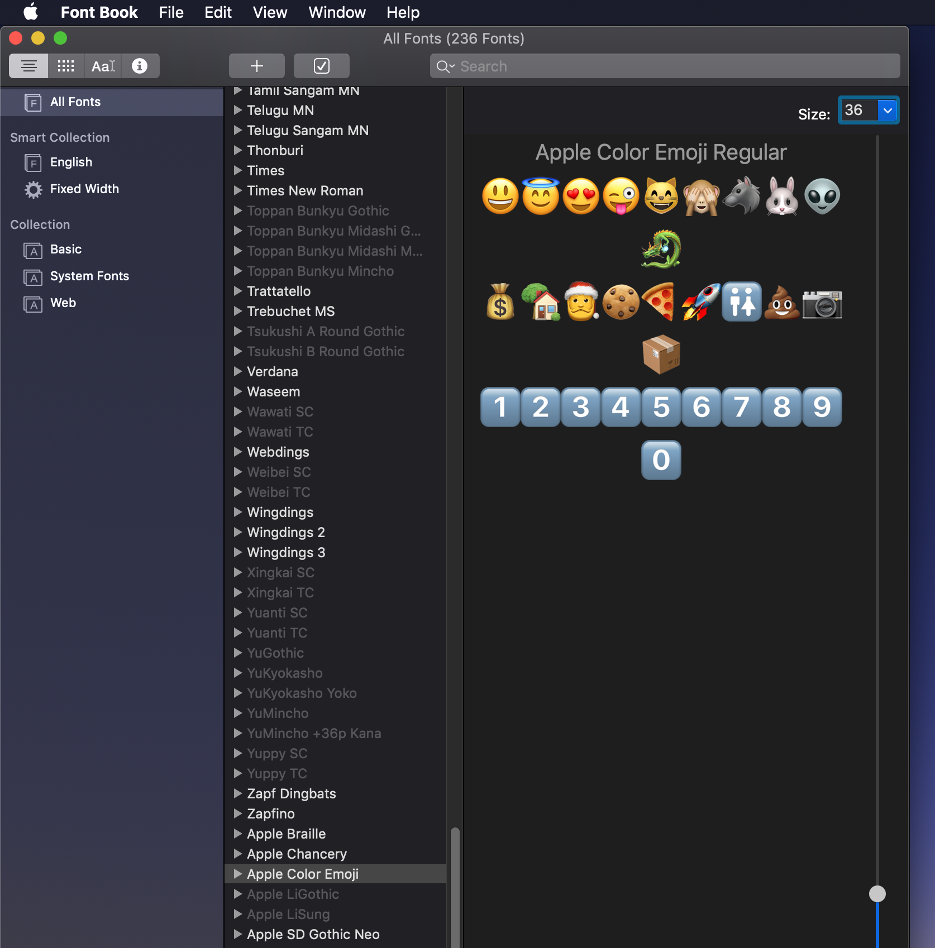Click the rocket emoji

coord(702,301)
